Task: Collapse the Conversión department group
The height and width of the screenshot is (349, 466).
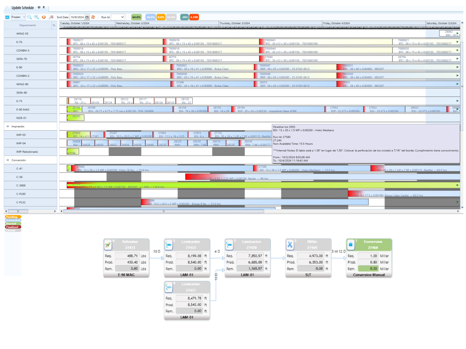Action: click(8, 160)
